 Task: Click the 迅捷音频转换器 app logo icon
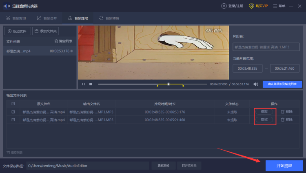pos(7,6)
